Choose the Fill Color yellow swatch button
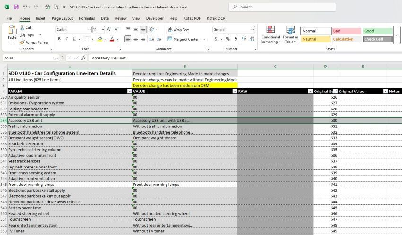This screenshot has height=235, width=402. 100,39
